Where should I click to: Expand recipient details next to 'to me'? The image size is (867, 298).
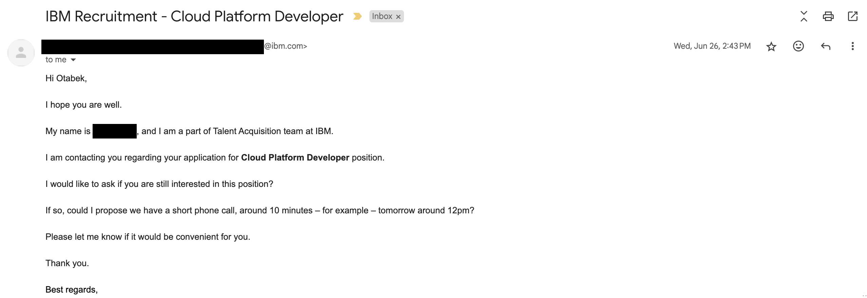73,60
